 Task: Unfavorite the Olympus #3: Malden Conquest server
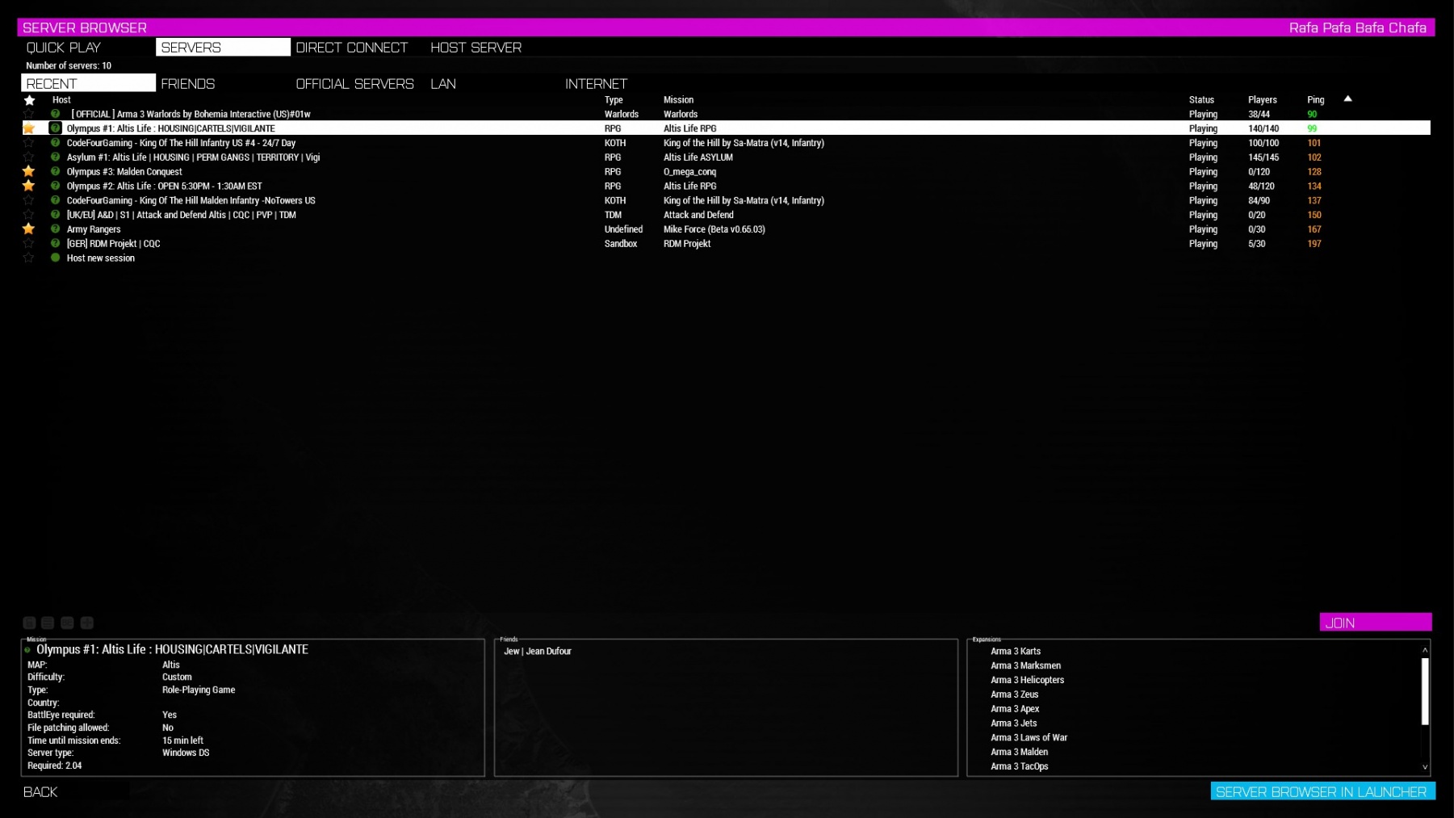(x=29, y=171)
